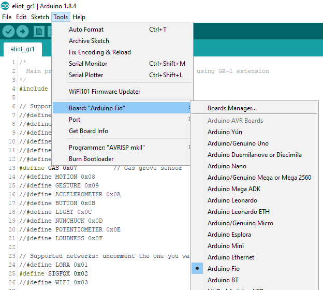Select Arduino Ethernet board
Viewport: 323px width, 290px height.
[254, 257]
